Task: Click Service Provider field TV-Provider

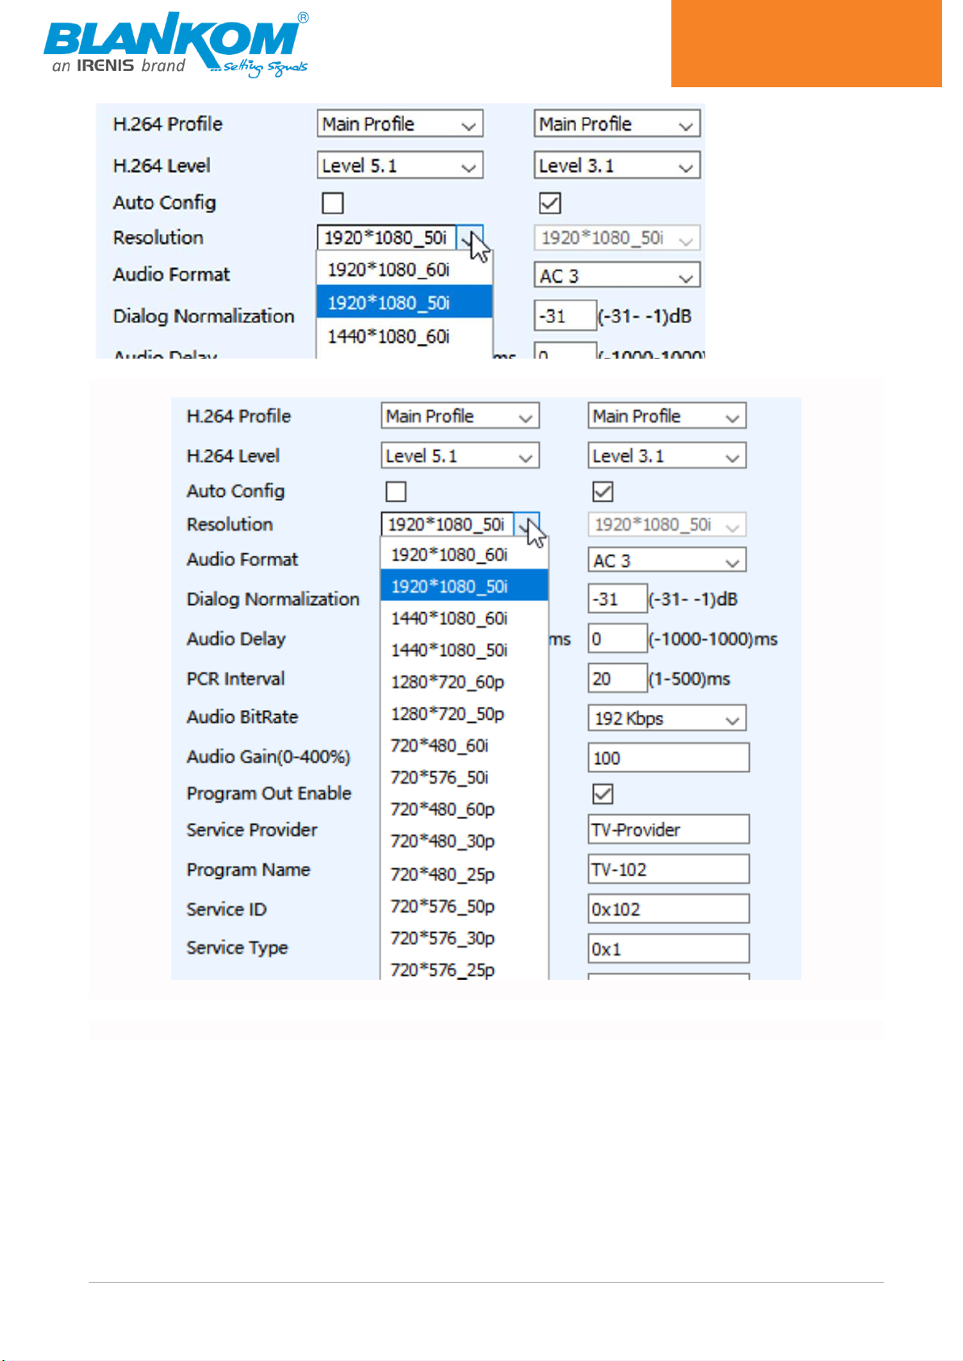Action: 668,830
